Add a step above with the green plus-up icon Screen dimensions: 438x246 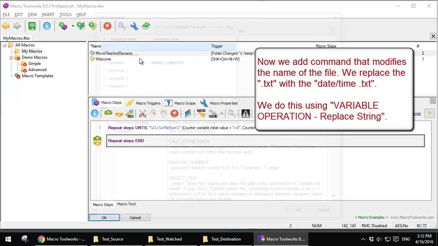tap(108, 113)
